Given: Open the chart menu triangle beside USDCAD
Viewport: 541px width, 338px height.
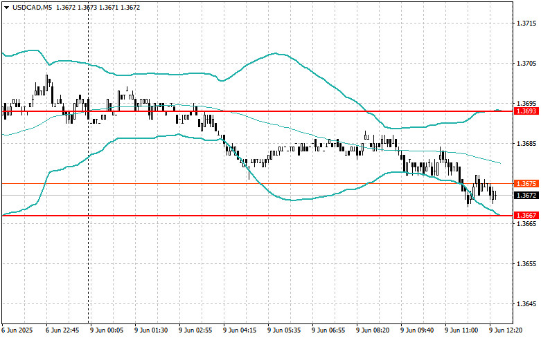Looking at the screenshot, I should (x=6, y=7).
